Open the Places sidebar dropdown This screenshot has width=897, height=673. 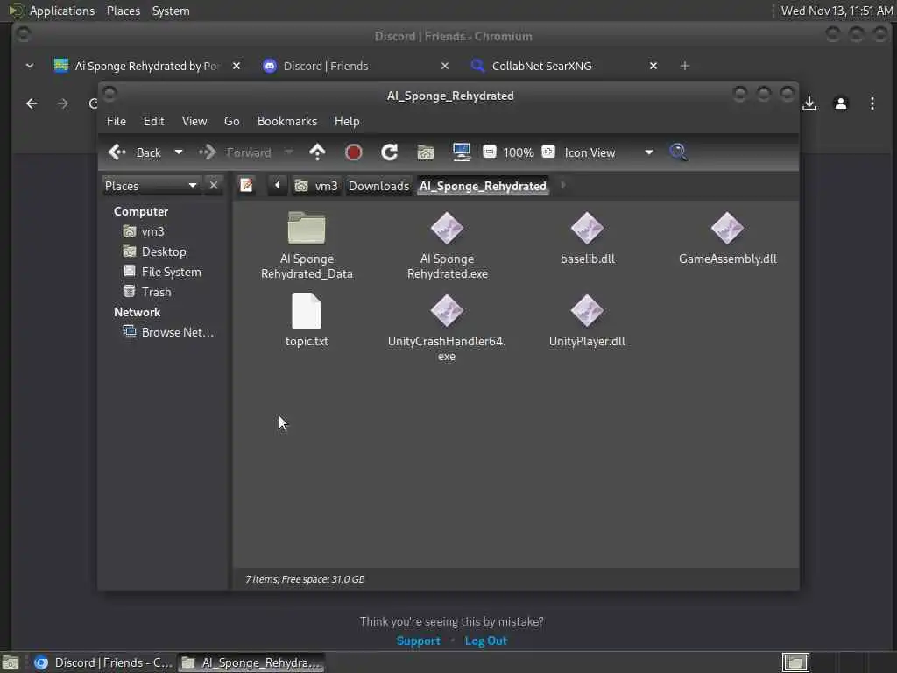coord(151,186)
